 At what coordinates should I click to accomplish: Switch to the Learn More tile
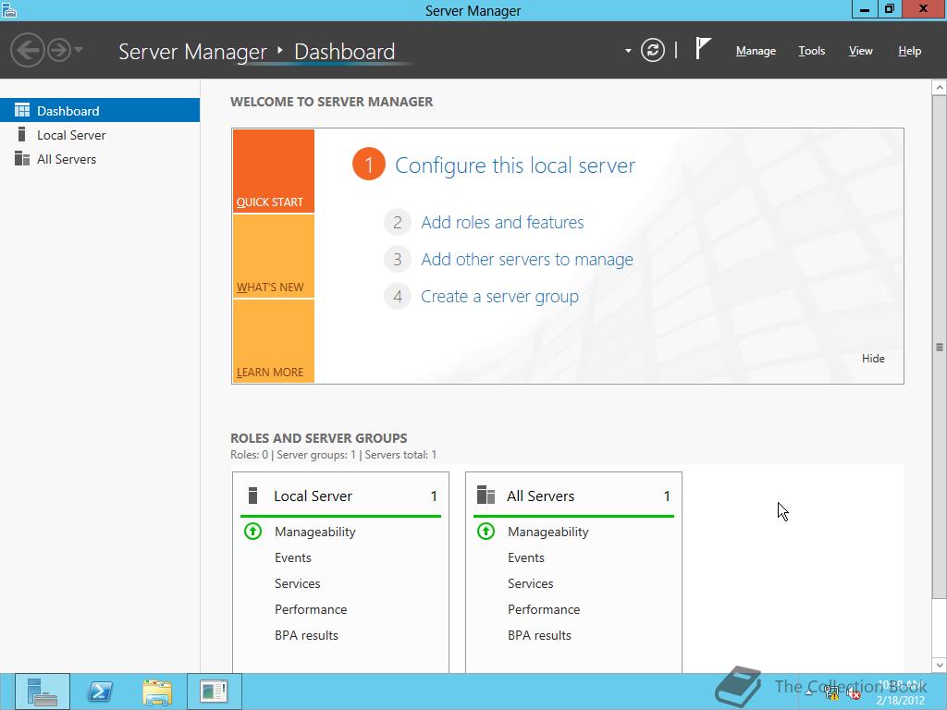point(274,341)
